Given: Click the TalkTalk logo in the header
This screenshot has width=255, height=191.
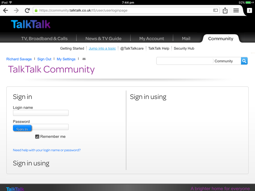Looking at the screenshot, I should (31, 24).
